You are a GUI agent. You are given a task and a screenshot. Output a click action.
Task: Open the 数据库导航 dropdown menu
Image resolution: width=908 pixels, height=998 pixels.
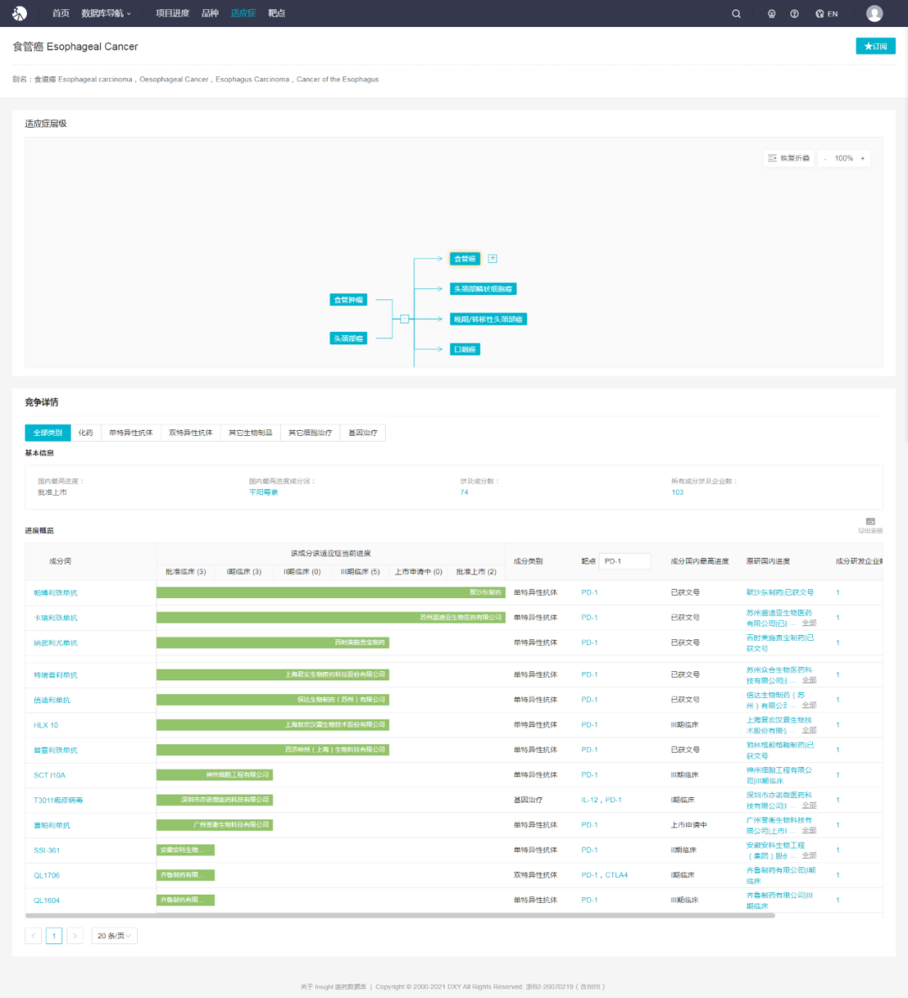[x=106, y=13]
